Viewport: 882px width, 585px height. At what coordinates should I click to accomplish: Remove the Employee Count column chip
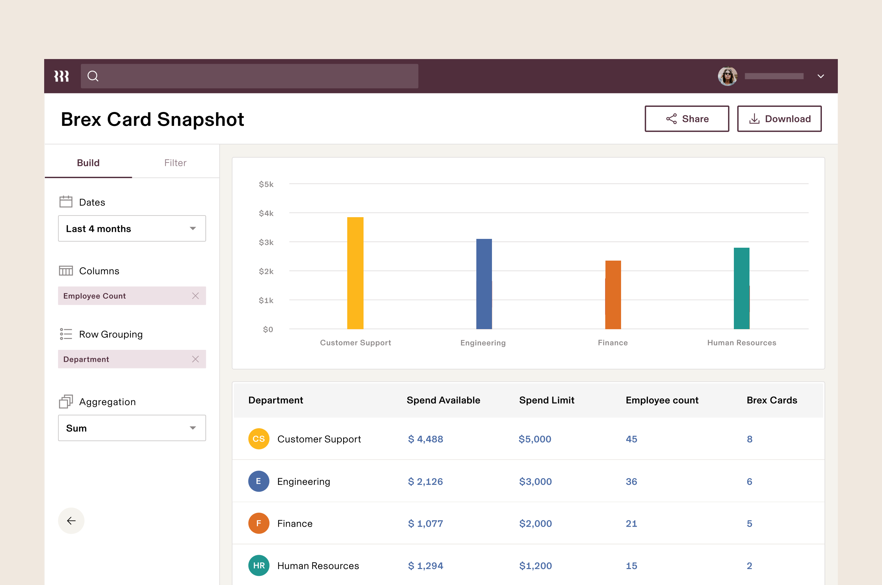pos(195,296)
